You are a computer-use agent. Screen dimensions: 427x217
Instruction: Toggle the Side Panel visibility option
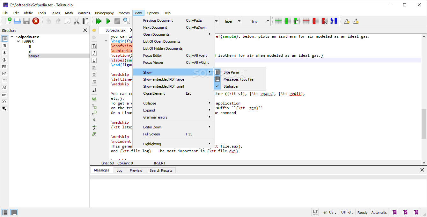pyautogui.click(x=239, y=72)
